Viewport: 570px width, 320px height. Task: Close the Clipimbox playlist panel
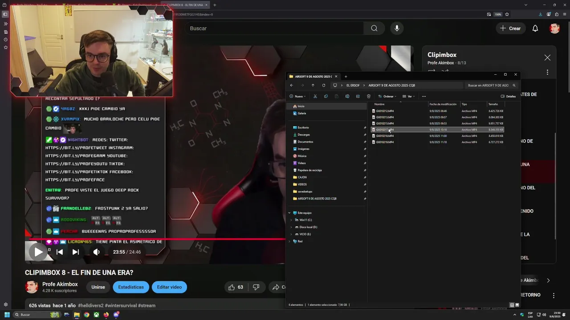pyautogui.click(x=547, y=58)
